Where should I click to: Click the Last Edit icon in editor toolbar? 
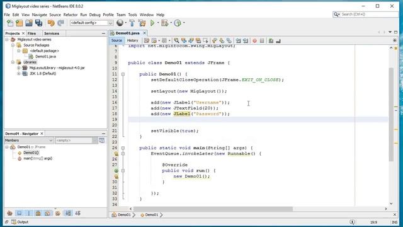[x=147, y=40]
